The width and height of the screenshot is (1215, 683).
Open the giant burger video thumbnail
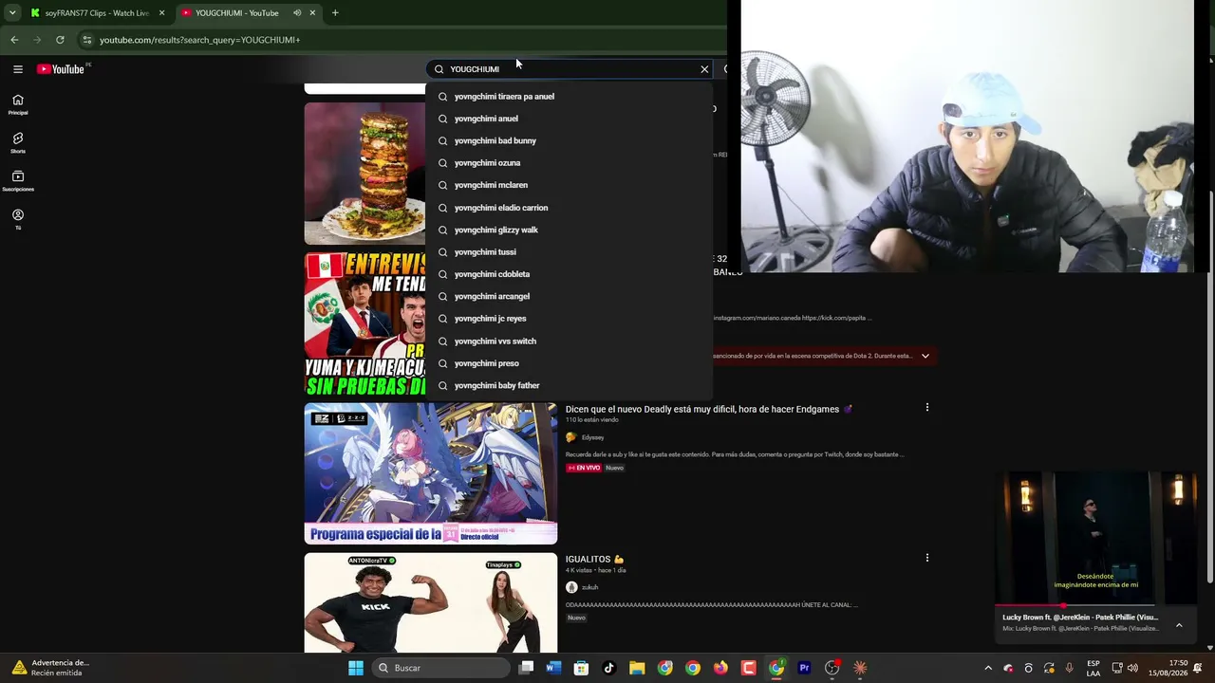(x=365, y=174)
